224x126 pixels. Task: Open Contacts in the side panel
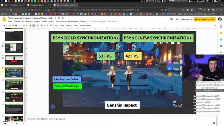coord(221,46)
